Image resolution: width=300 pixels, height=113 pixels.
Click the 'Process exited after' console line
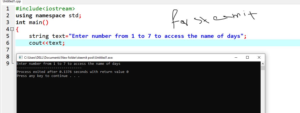[x=73, y=72]
